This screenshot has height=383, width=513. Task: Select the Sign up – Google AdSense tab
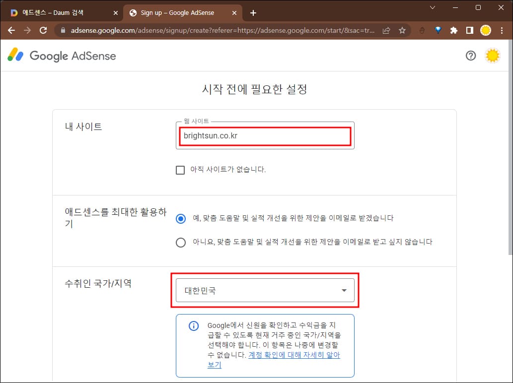click(183, 13)
